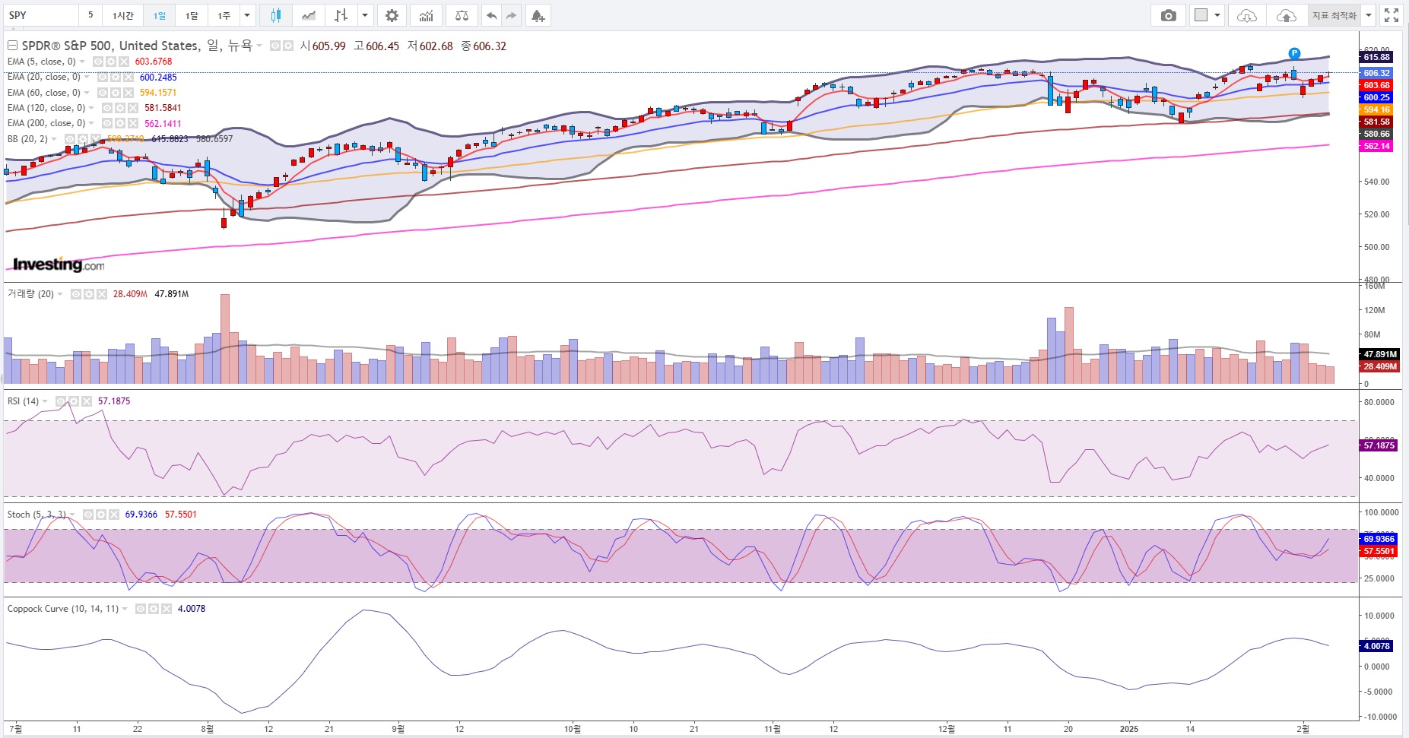Toggle visibility of EMA (20, close, 0)
Screen dimensions: 1409x738
click(x=103, y=77)
